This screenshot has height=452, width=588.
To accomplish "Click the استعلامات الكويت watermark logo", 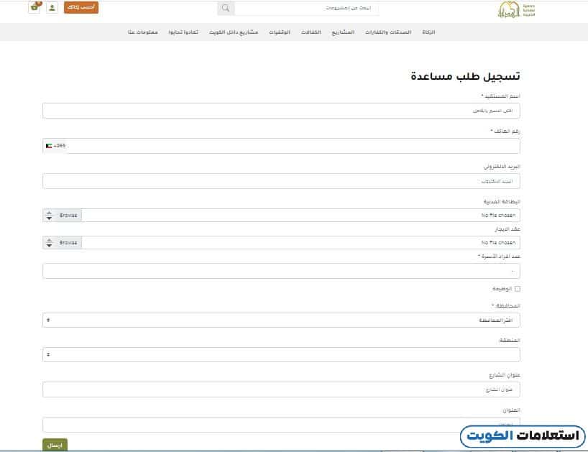I will 522,436.
